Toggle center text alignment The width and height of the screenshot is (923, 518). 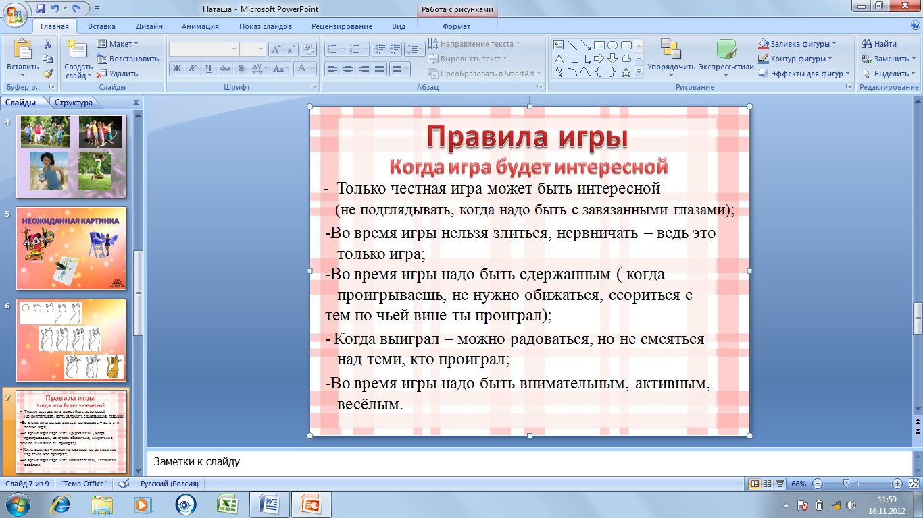(348, 68)
